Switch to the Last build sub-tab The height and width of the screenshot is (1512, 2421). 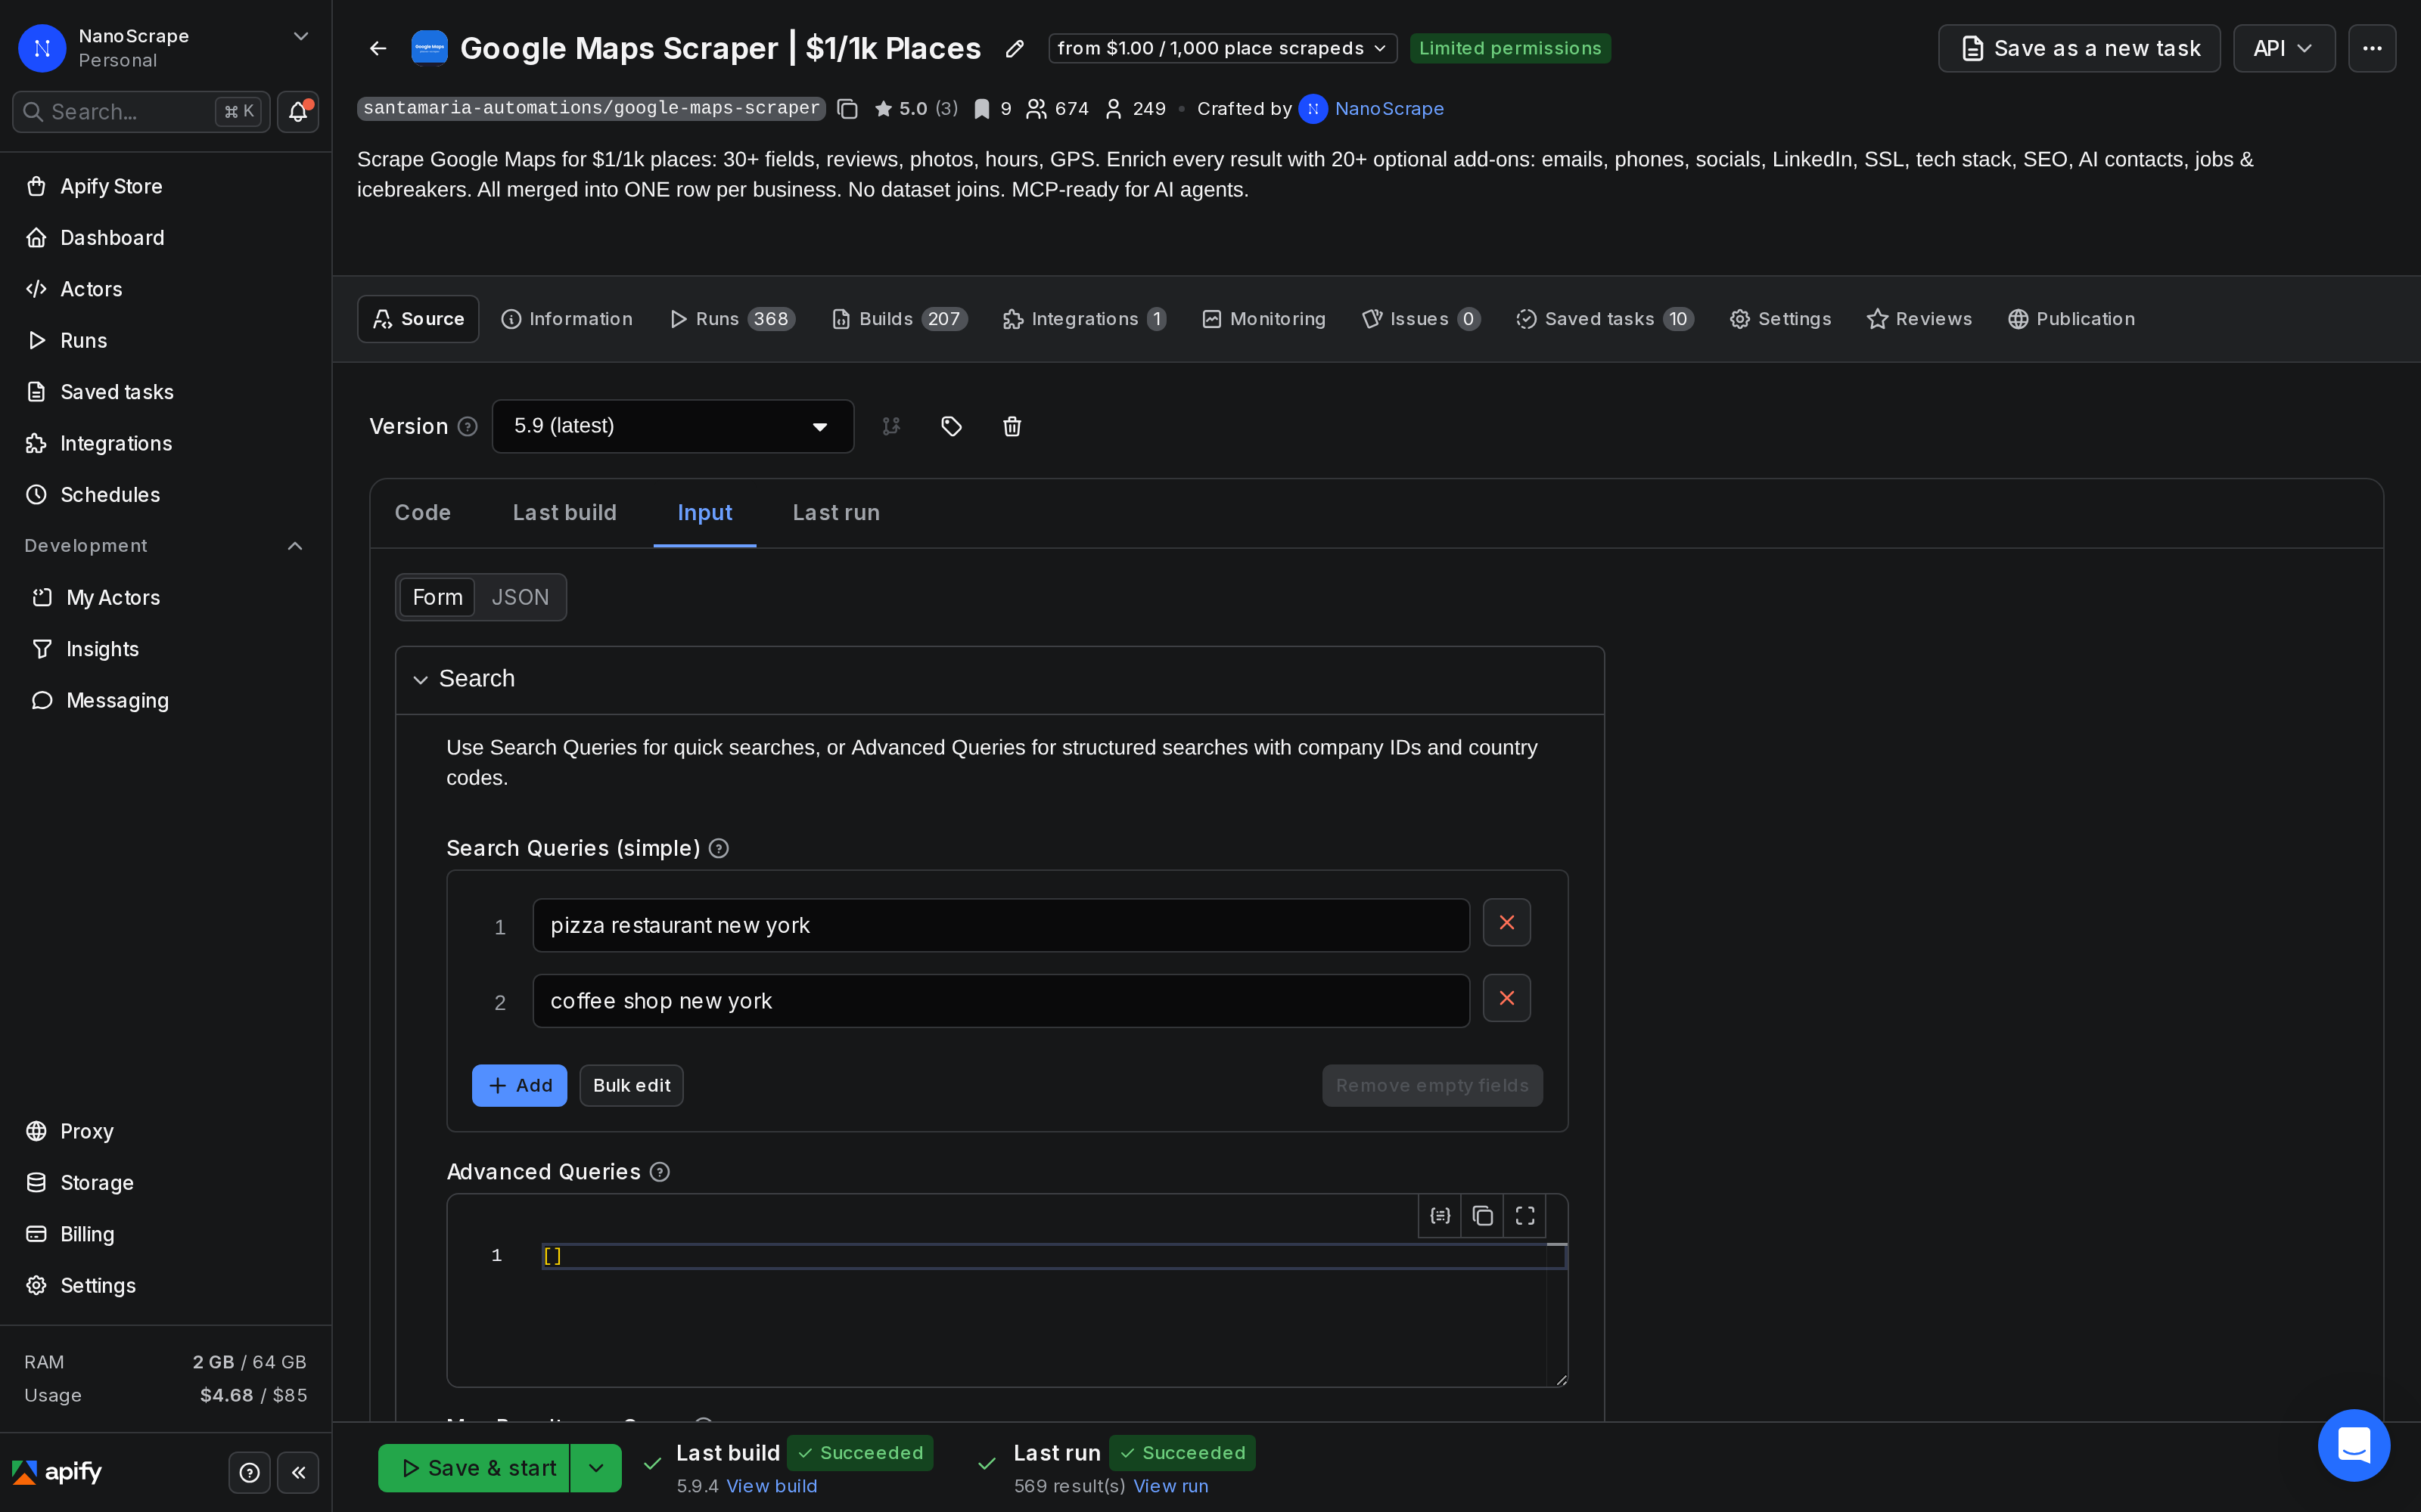click(x=564, y=513)
